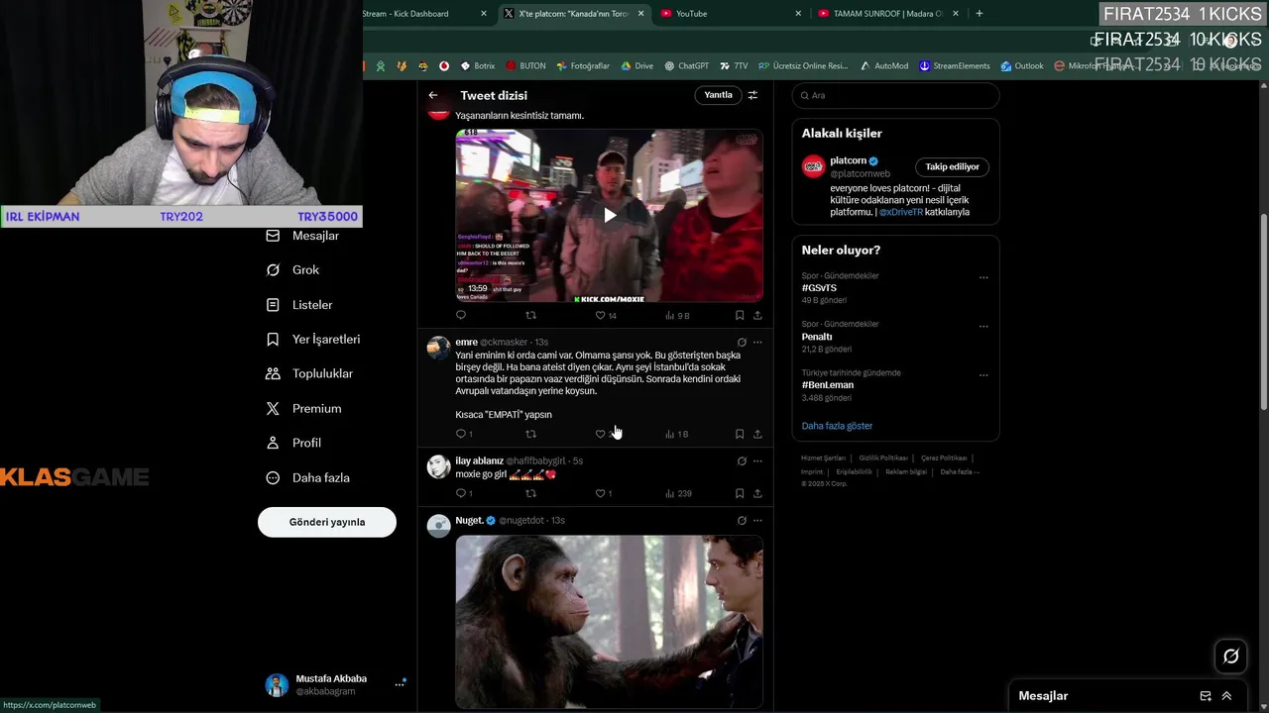This screenshot has width=1269, height=713.
Task: Open Profil in the sidebar
Action: coord(293,444)
